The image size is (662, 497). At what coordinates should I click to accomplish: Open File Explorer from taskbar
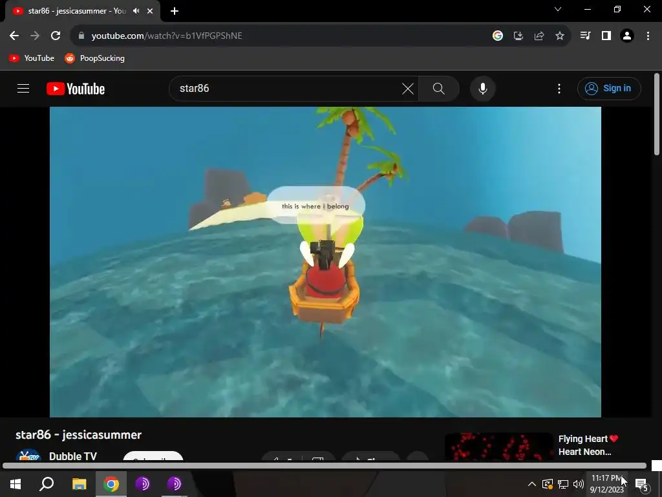pos(79,484)
